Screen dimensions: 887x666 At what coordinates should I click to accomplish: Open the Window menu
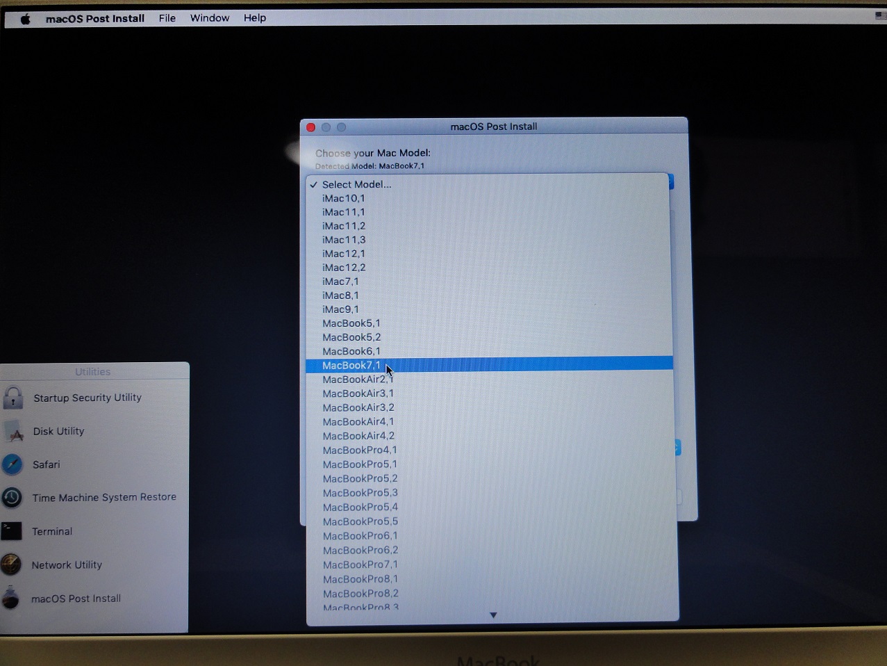tap(210, 18)
